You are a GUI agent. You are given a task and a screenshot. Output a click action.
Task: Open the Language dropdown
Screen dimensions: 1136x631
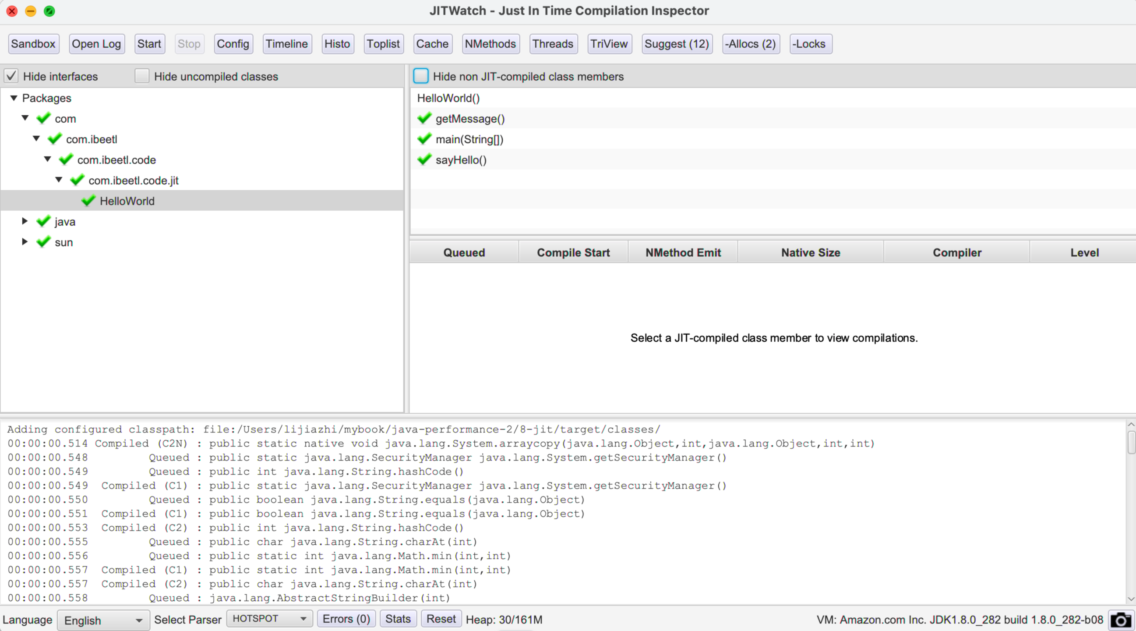pyautogui.click(x=103, y=620)
